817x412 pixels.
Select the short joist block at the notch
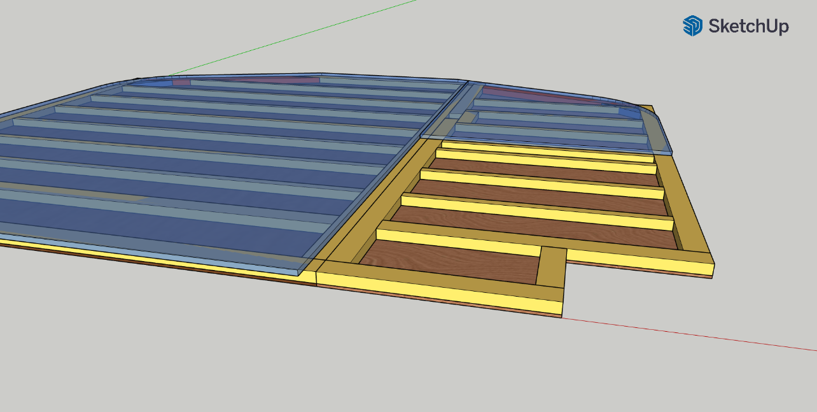(x=551, y=266)
